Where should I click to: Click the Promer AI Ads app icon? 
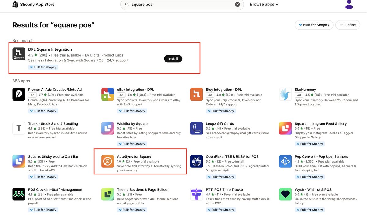(x=19, y=94)
